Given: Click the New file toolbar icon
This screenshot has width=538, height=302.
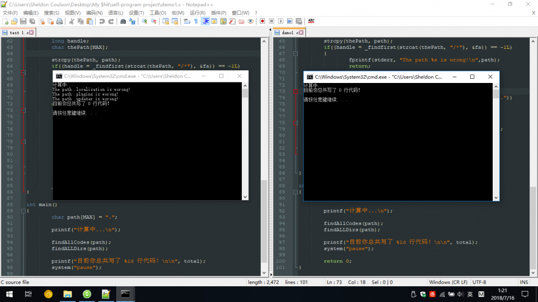Looking at the screenshot, I should [5, 21].
